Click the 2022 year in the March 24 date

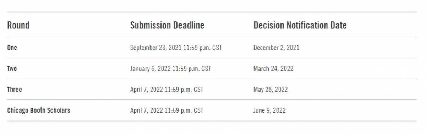287,69
